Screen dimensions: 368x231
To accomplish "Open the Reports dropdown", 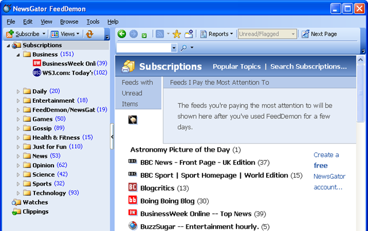I will point(216,34).
